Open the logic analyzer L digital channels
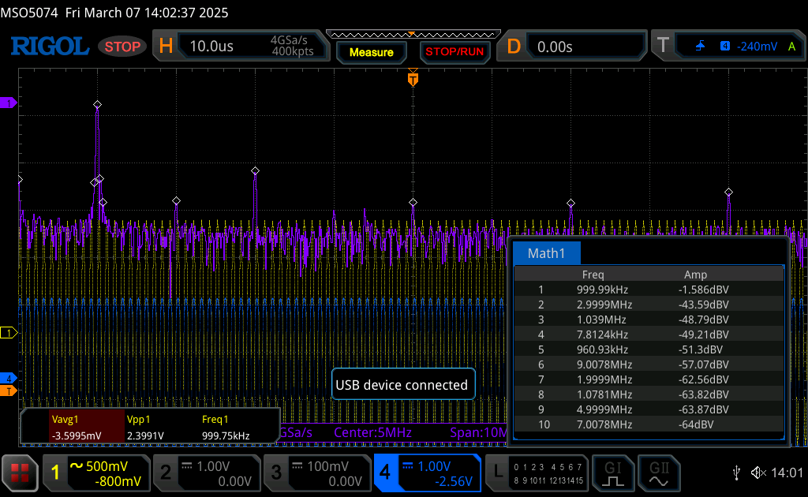 [x=537, y=473]
